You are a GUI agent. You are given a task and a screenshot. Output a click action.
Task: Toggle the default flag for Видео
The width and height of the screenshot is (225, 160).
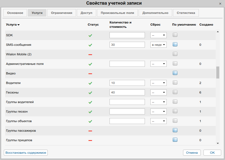point(175,73)
